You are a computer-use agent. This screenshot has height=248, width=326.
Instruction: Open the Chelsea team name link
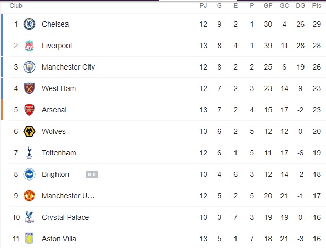(x=55, y=24)
